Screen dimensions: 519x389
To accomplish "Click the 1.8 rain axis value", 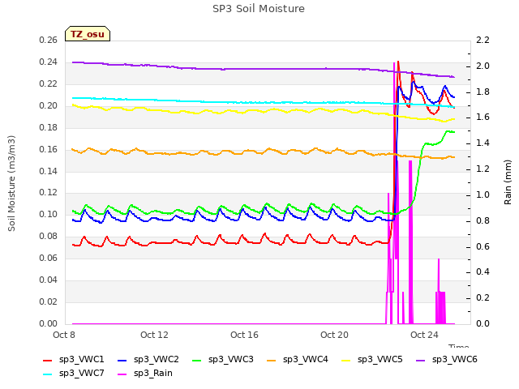I will (x=483, y=92).
